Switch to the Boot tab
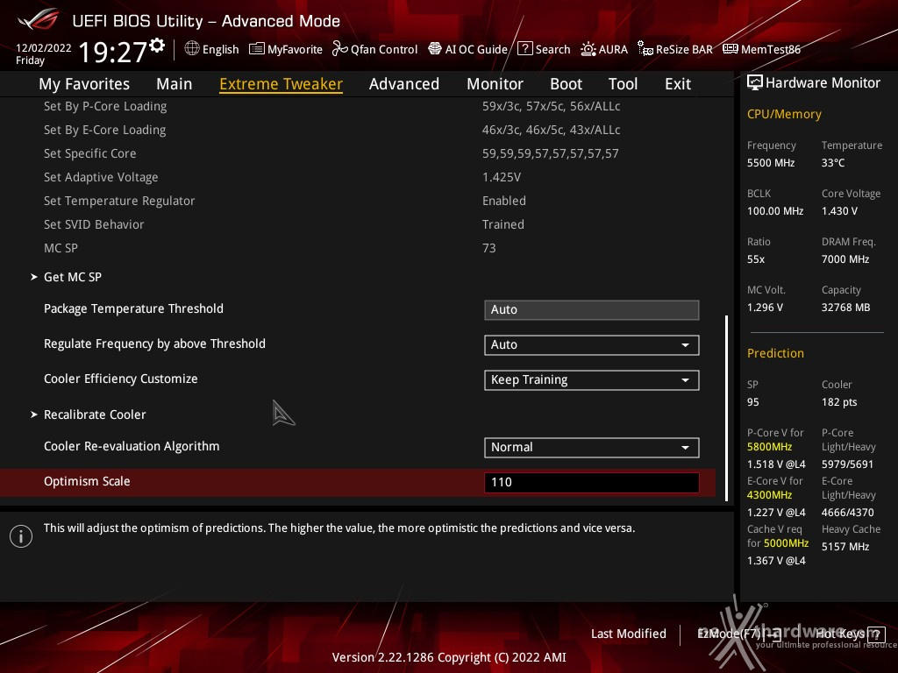 pos(566,84)
